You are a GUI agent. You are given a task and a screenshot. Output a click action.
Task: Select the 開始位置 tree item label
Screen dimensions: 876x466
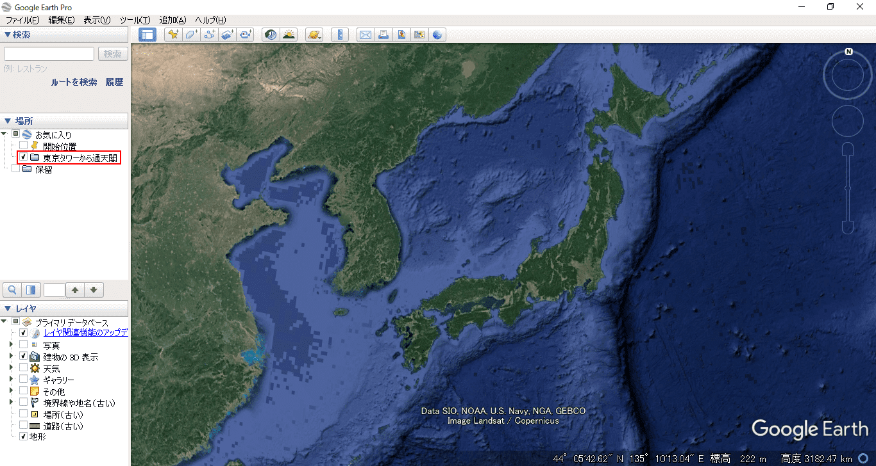(x=60, y=146)
